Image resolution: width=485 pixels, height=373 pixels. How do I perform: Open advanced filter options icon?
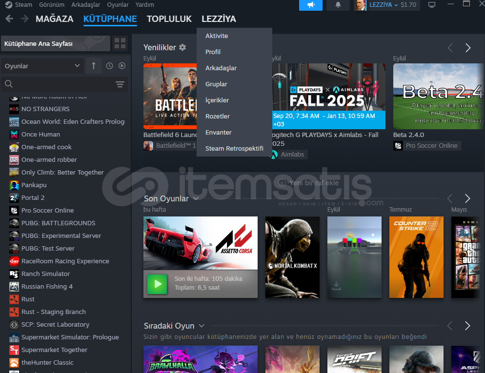tap(120, 84)
